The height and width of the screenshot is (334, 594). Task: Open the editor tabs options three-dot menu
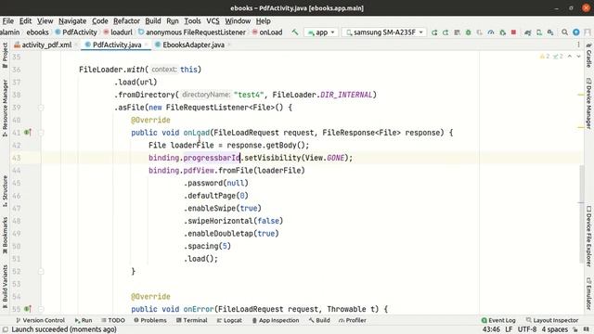578,45
